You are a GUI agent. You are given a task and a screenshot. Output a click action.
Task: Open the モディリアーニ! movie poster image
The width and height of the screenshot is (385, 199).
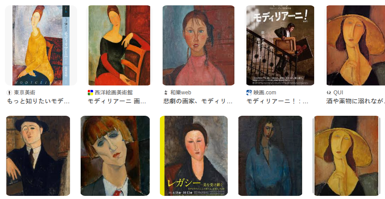[x=280, y=45]
